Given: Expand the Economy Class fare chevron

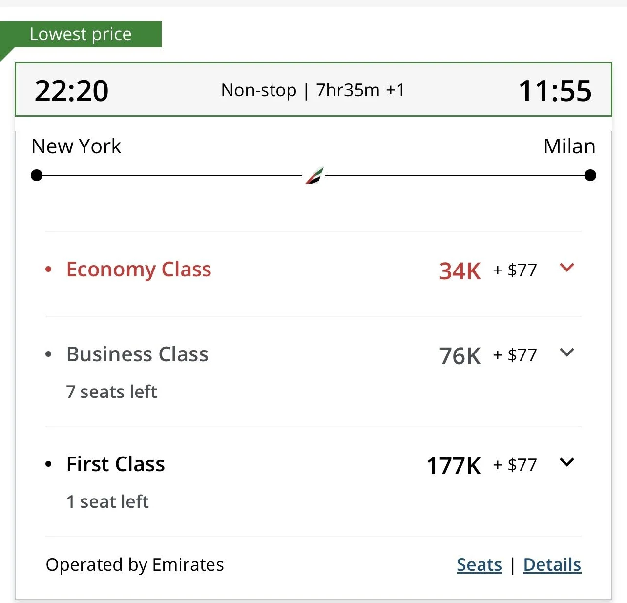Looking at the screenshot, I should click(x=566, y=268).
